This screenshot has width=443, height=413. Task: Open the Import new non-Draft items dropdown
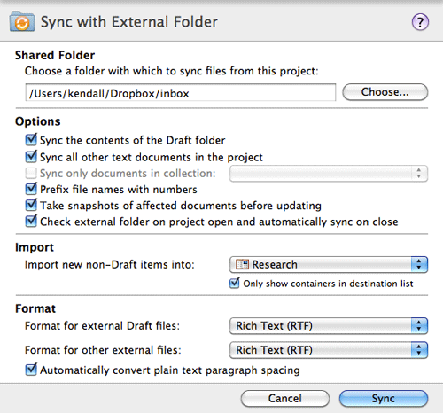(329, 264)
